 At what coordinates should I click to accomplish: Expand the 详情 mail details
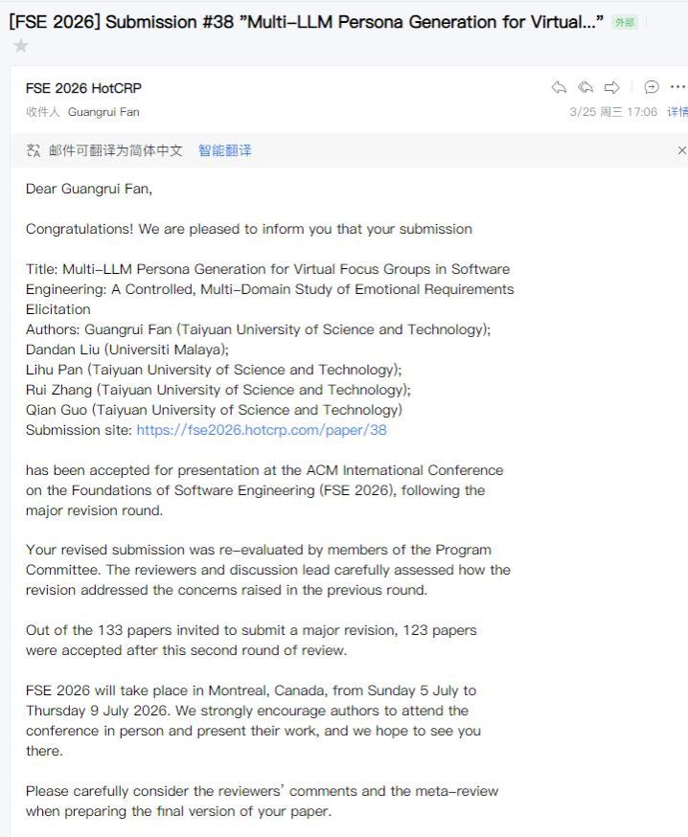click(x=677, y=112)
